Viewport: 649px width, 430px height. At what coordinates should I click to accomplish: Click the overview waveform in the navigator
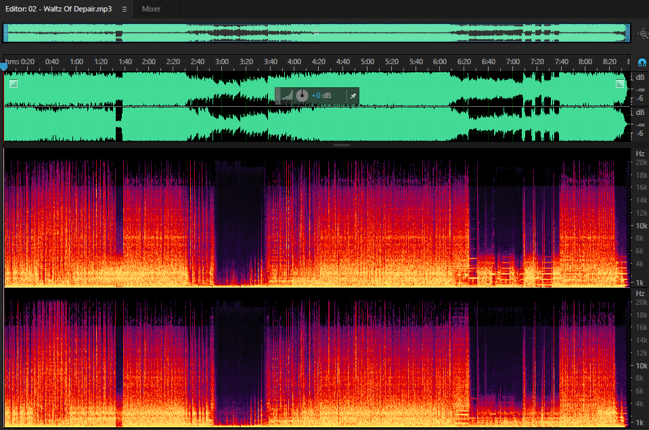[317, 33]
